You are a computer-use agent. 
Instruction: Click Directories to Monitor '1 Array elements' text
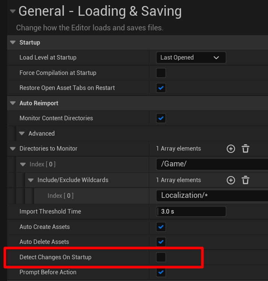(178, 149)
